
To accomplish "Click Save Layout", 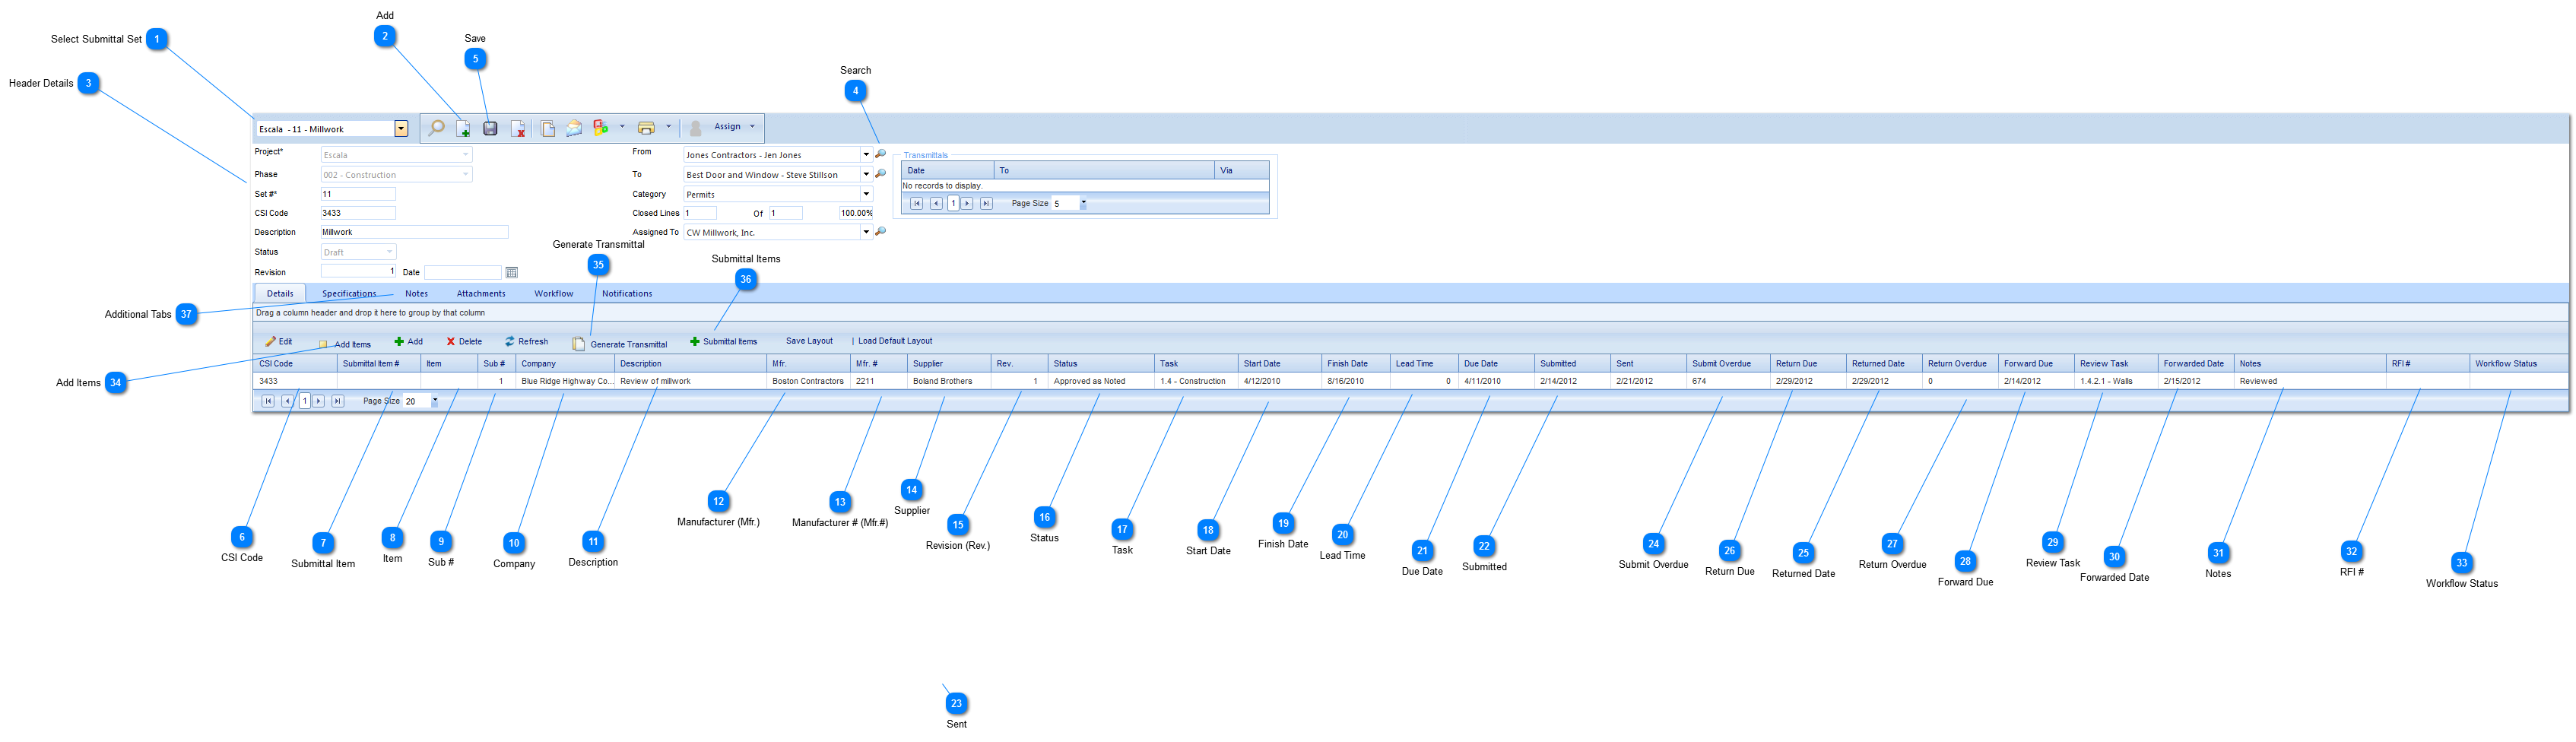I will click(809, 341).
